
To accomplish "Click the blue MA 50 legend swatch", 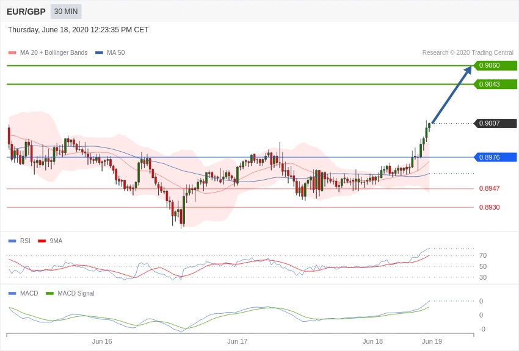I will pyautogui.click(x=99, y=53).
